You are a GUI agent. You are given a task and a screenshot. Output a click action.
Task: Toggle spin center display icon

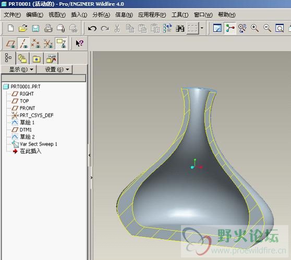pos(230,28)
